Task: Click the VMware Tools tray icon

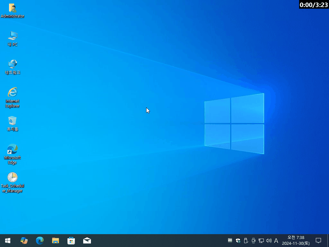Action: pos(230,240)
